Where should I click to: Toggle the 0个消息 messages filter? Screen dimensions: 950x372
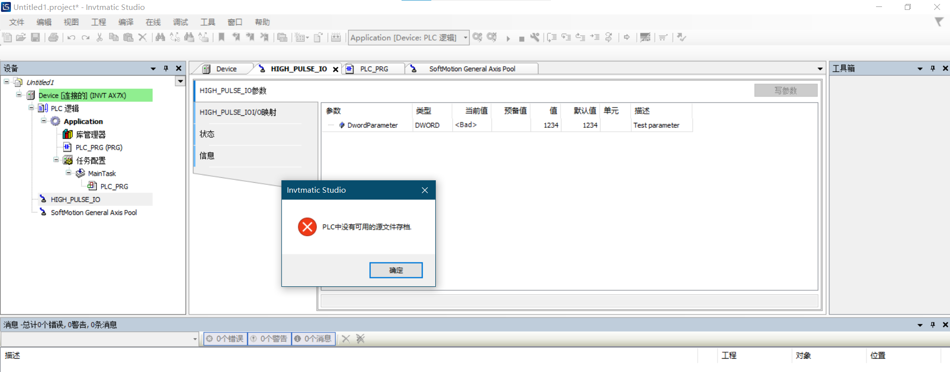pyautogui.click(x=313, y=339)
